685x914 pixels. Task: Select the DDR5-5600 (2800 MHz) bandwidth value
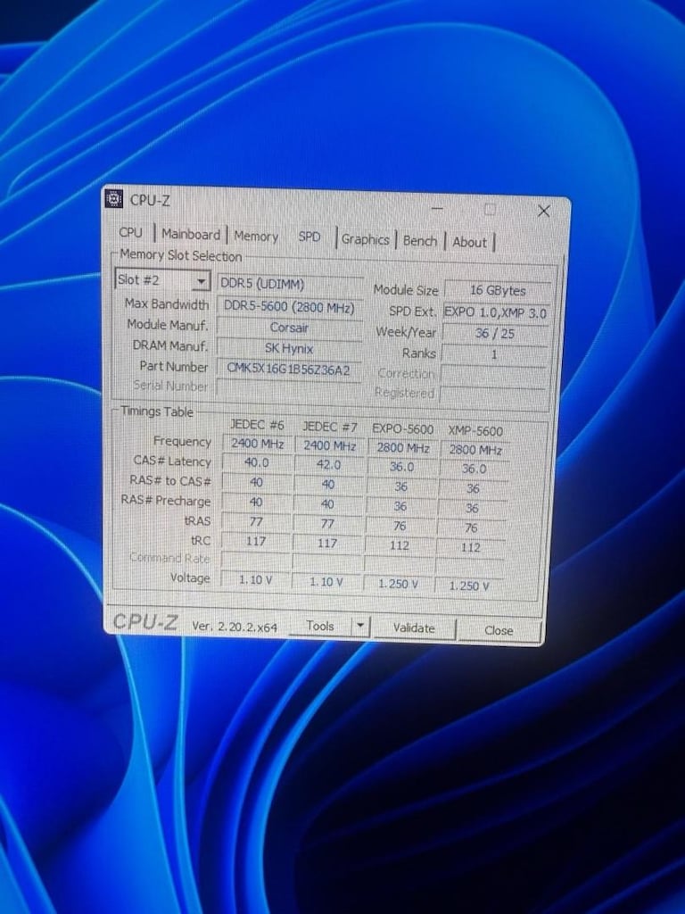[290, 307]
